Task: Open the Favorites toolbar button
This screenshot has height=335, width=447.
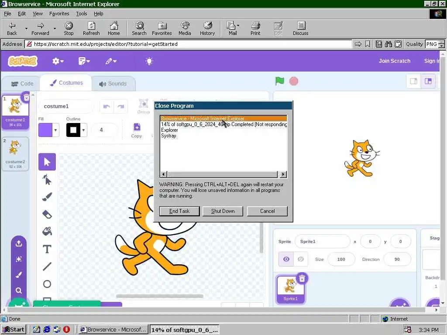Action: (162, 28)
